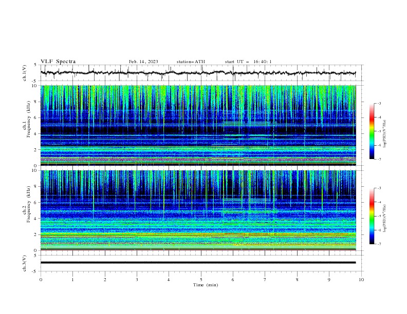Click the ch.2 Frequency (kHz) axis label
This screenshot has width=407, height=314.
(x=27, y=204)
